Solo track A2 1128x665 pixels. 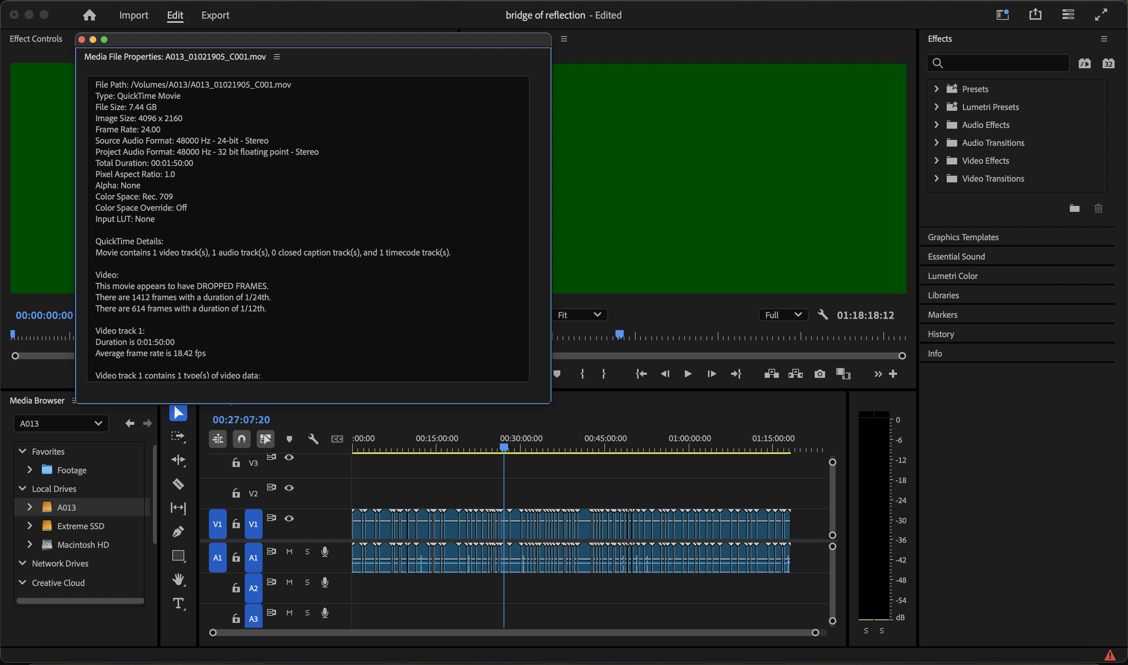pos(307,582)
